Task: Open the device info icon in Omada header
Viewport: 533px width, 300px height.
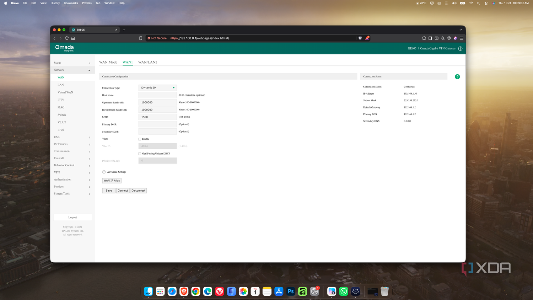Action: (460, 49)
